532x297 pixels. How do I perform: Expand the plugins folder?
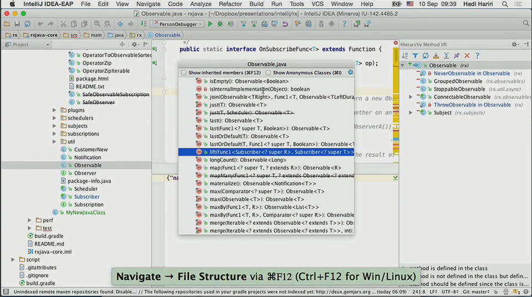(x=54, y=110)
